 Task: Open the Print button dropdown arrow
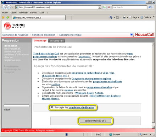point(127,17)
